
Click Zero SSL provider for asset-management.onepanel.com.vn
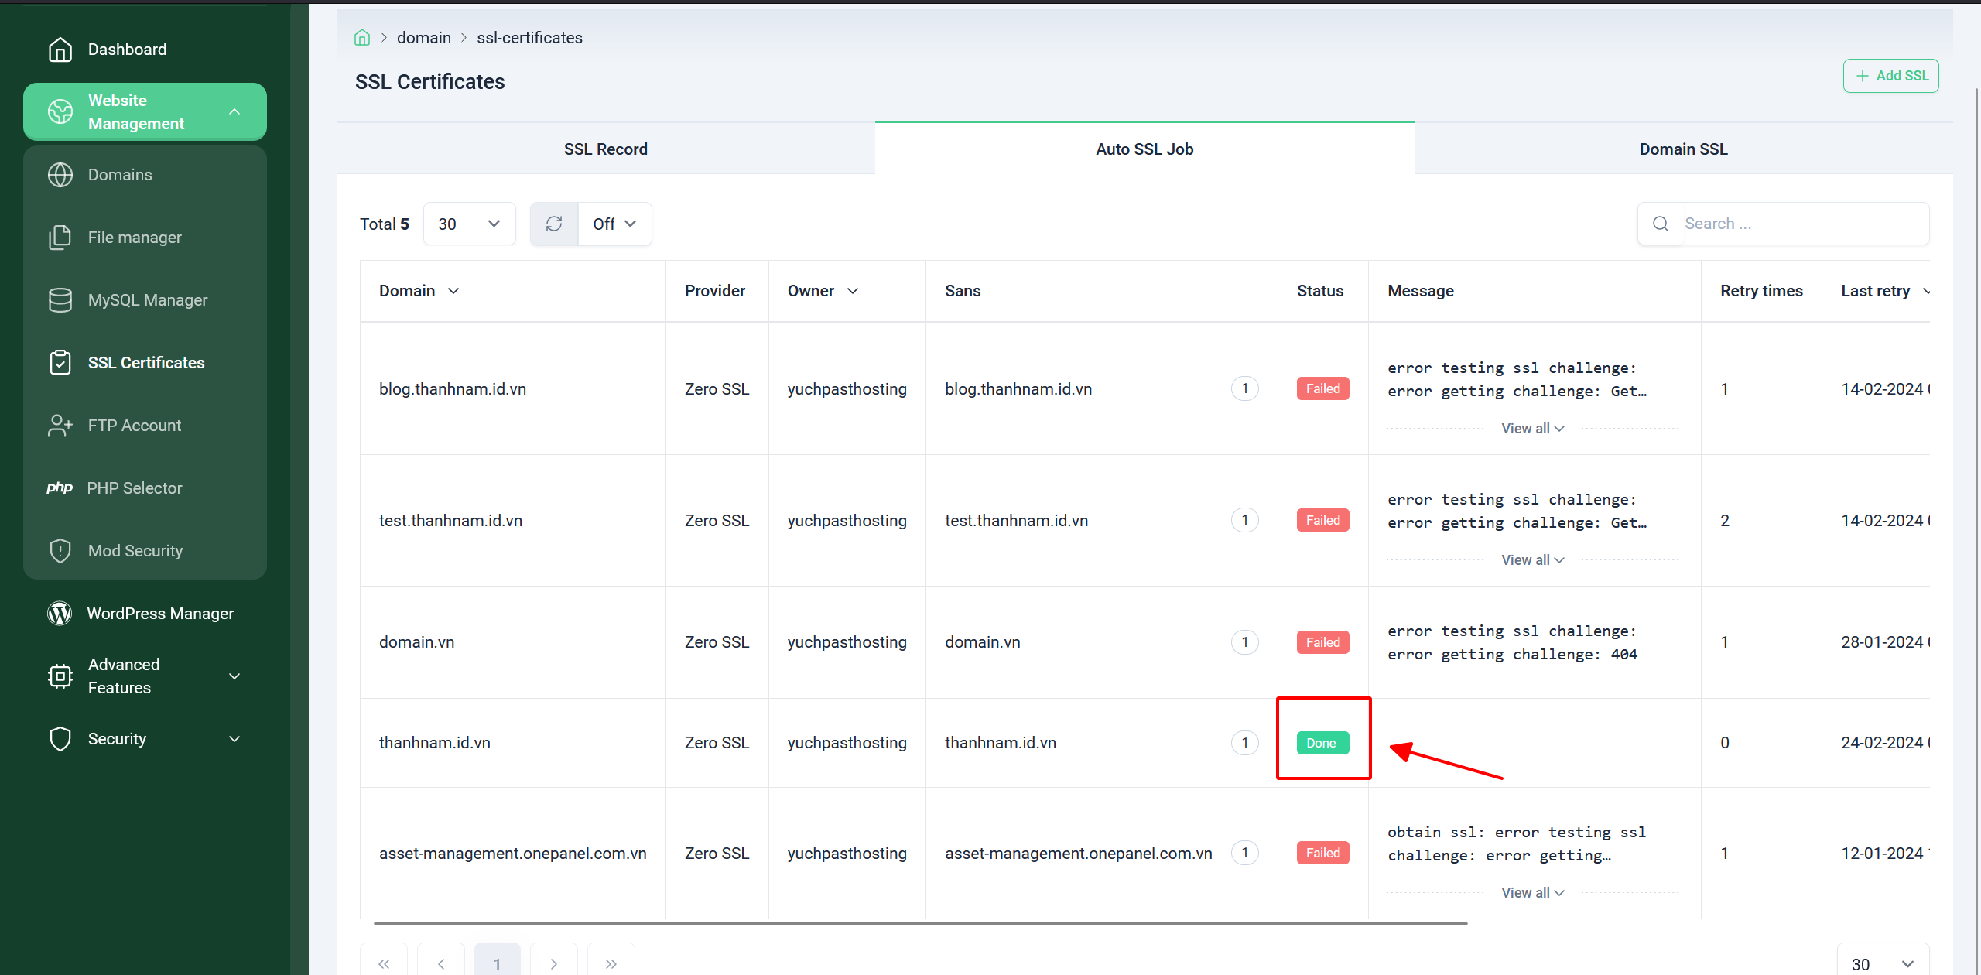[x=717, y=854]
